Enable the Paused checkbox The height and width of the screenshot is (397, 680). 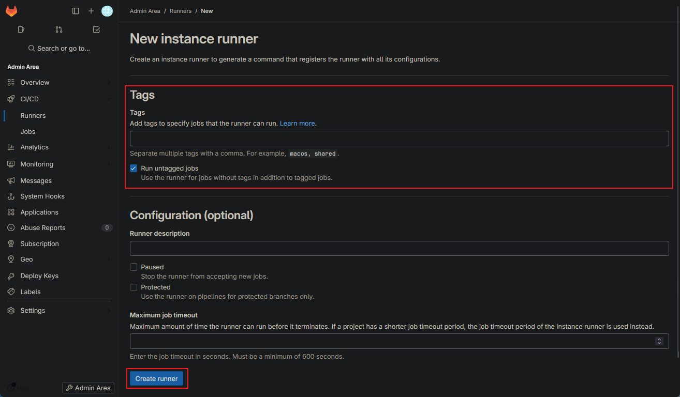pos(134,267)
